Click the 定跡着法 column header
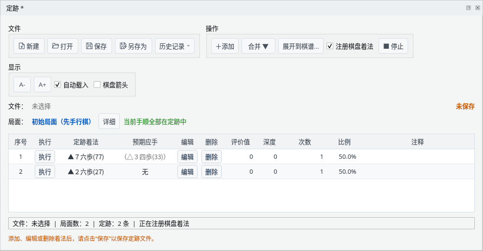483x251 pixels. (85, 142)
